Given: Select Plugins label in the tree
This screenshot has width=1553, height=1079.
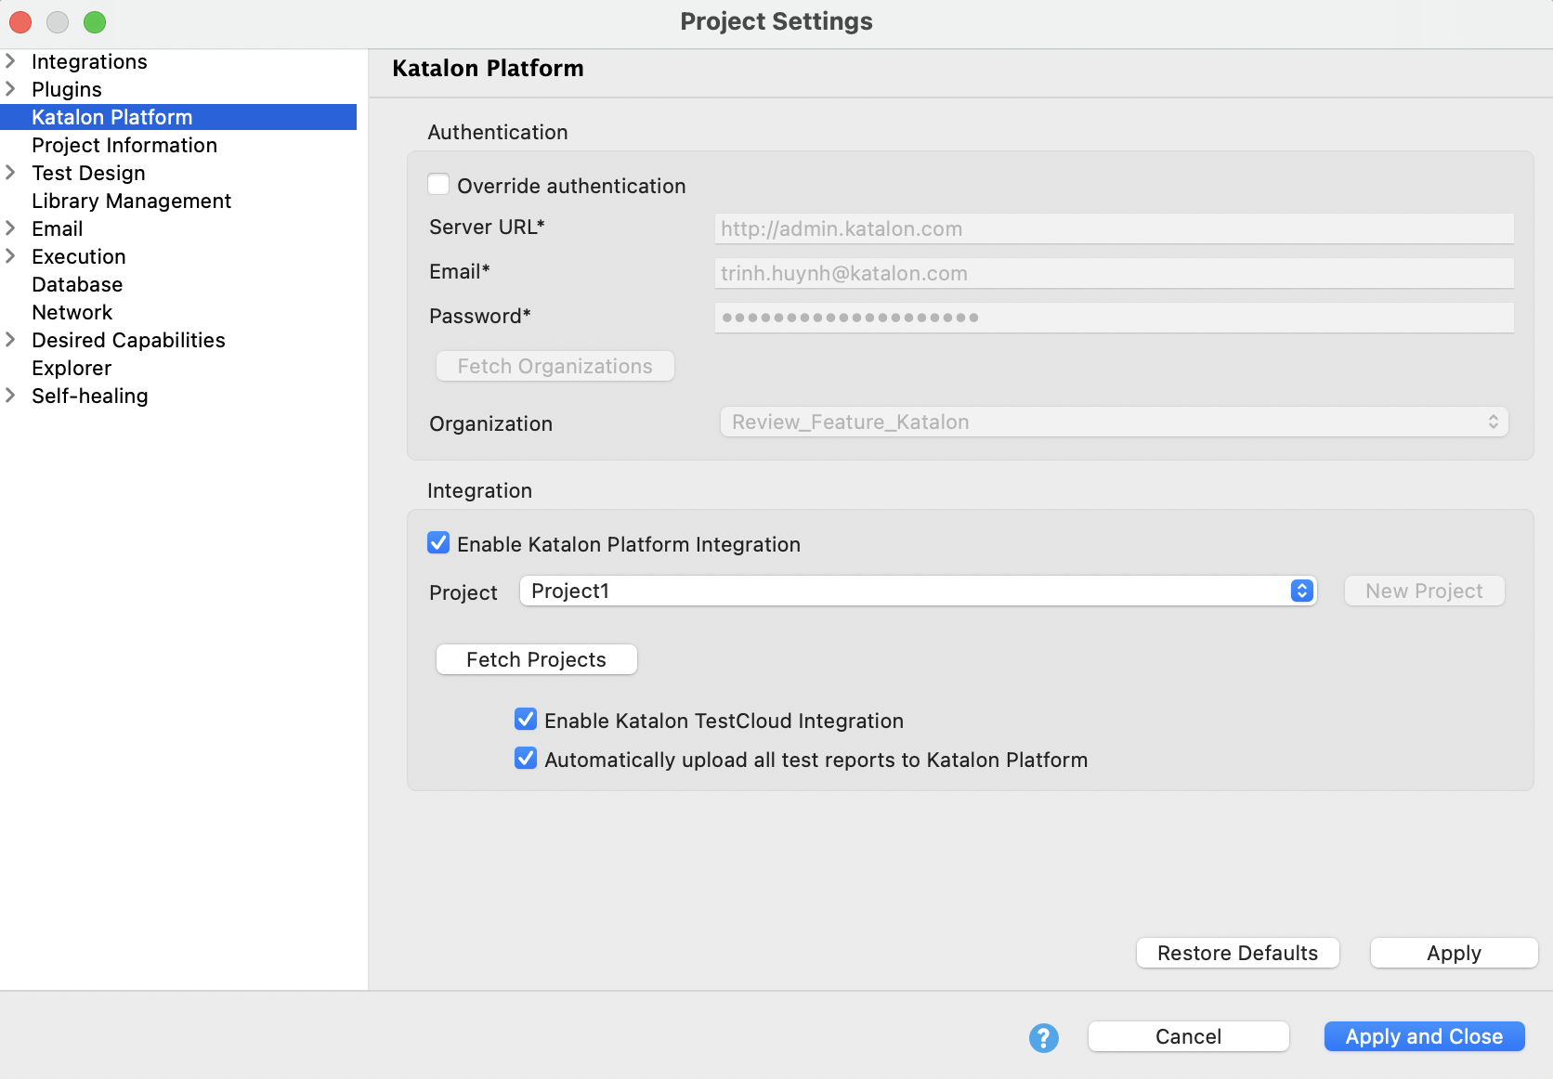Looking at the screenshot, I should click(x=67, y=89).
